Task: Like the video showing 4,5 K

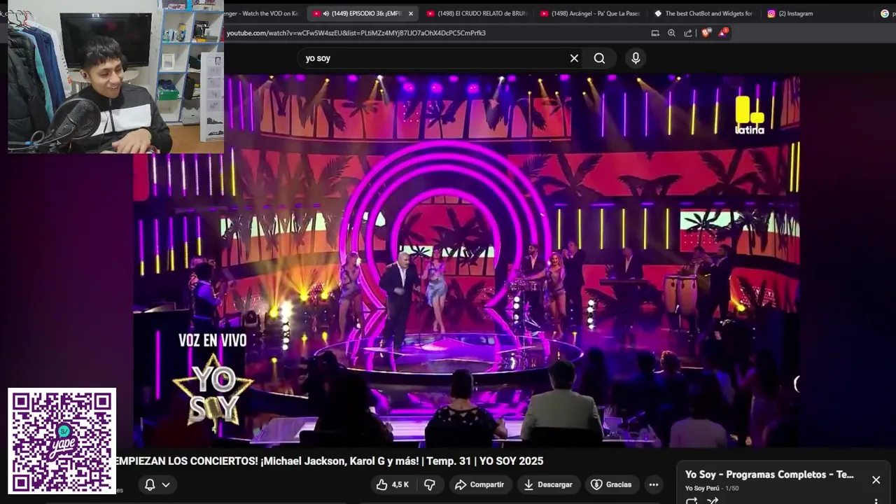Action: (392, 484)
